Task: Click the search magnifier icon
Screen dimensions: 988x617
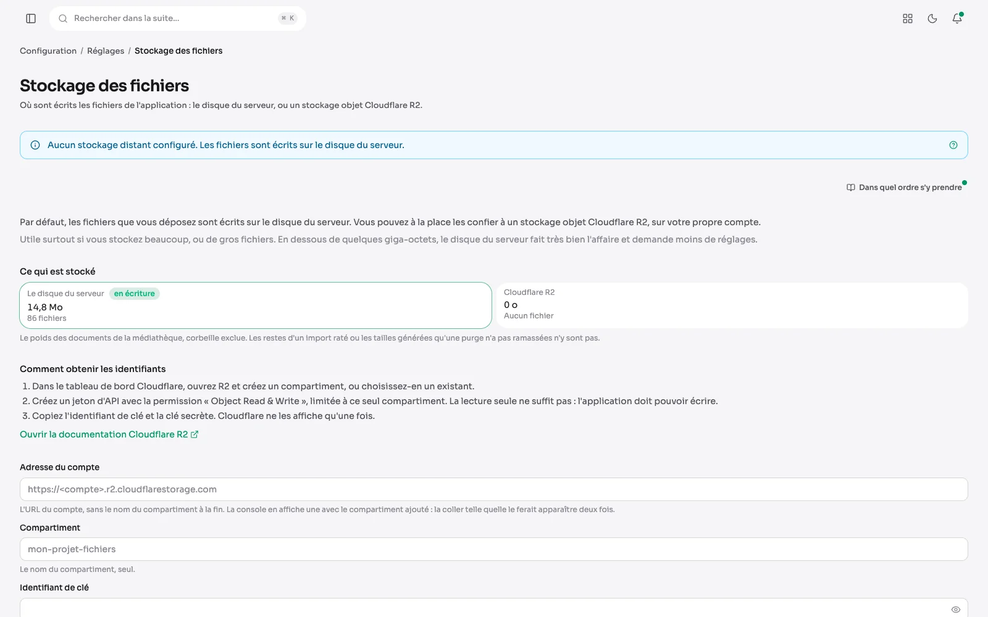Action: [x=63, y=19]
